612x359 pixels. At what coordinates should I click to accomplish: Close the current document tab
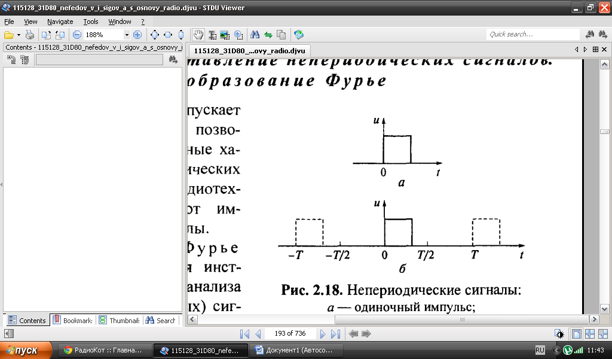[x=604, y=49]
